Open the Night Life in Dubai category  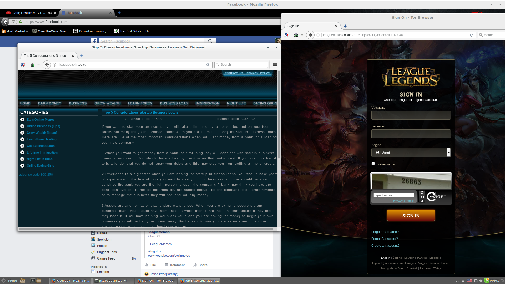(x=40, y=159)
